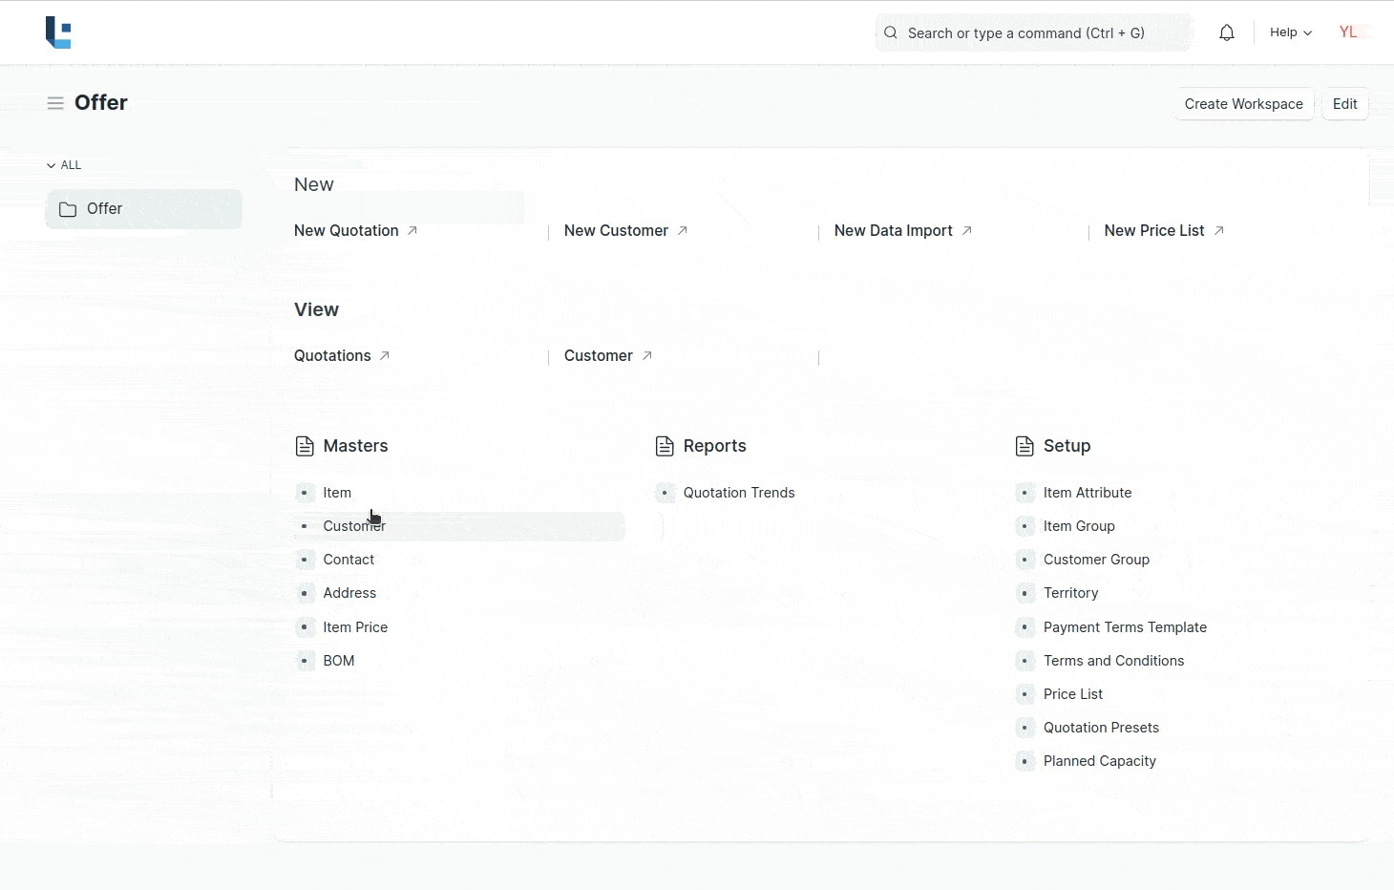Open the Quotation Trends report link
This screenshot has height=890, width=1394.
[738, 493]
